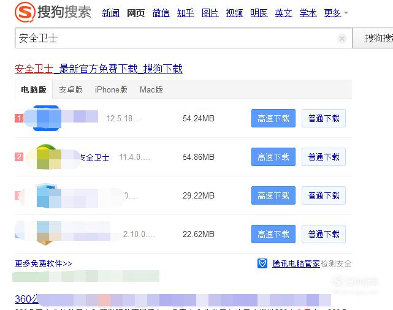393x310 pixels.
Task: Open the 360 search result title link
Action: point(173,300)
